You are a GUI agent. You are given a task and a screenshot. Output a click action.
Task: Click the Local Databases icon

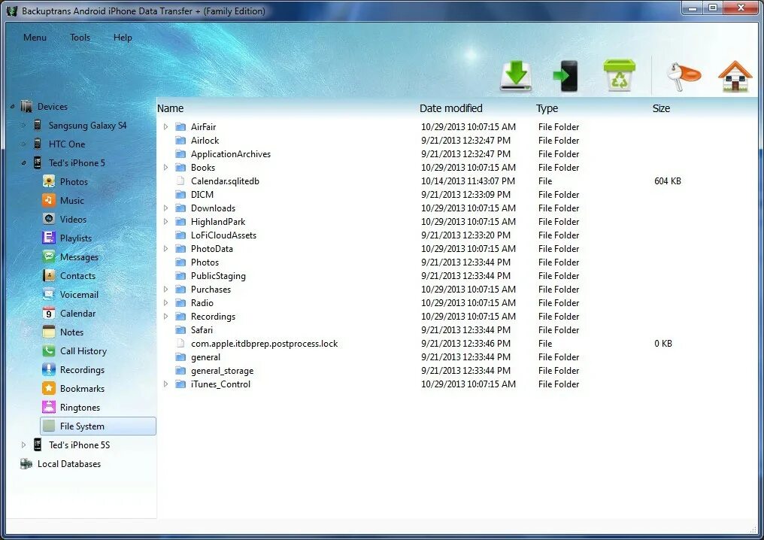26,463
